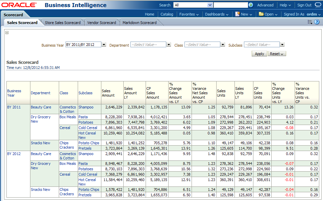This screenshot has height=201, width=323.
Task: Click the Reset button
Action: click(277, 54)
